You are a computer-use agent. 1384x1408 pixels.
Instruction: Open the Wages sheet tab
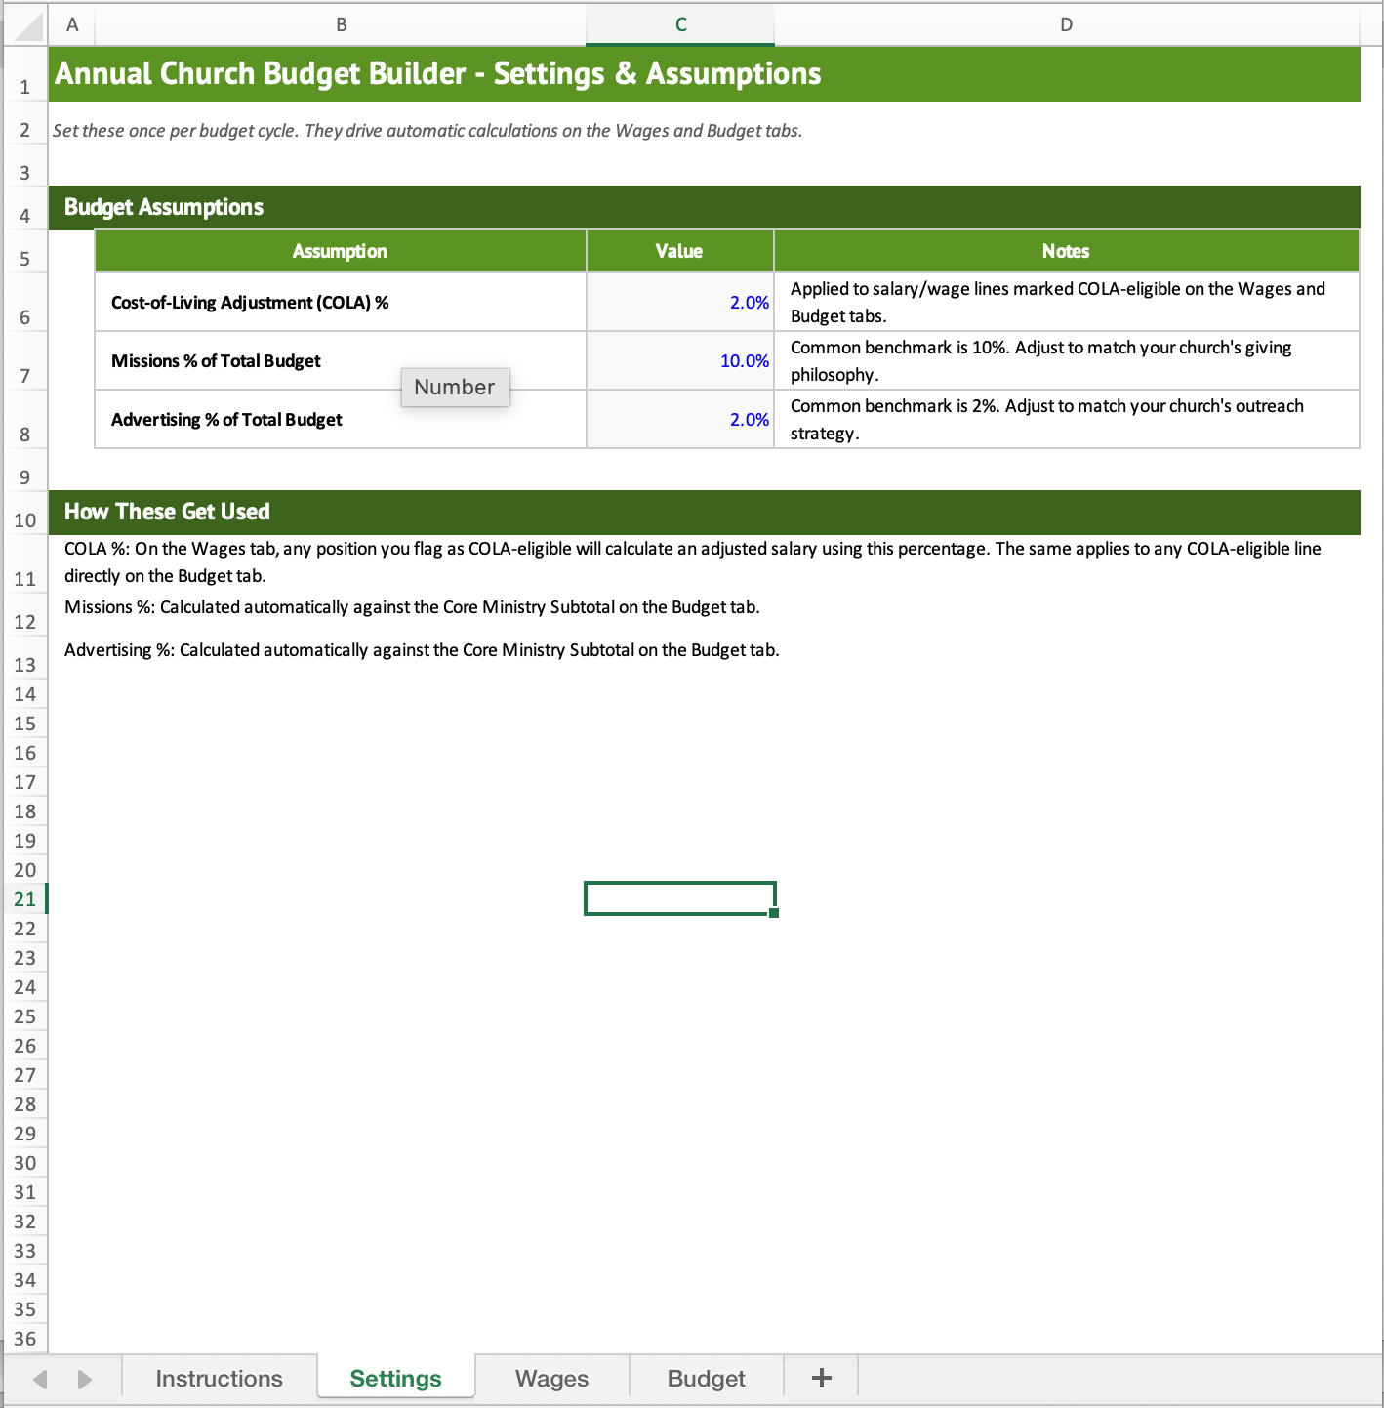point(551,1378)
